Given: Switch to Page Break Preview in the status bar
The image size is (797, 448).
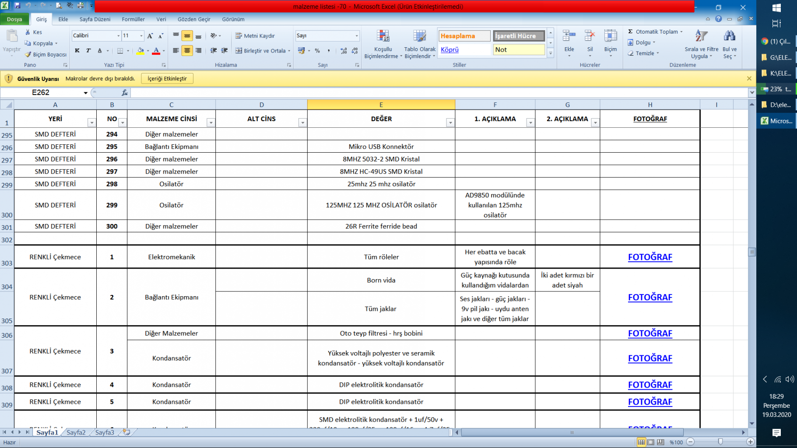Looking at the screenshot, I should [660, 442].
